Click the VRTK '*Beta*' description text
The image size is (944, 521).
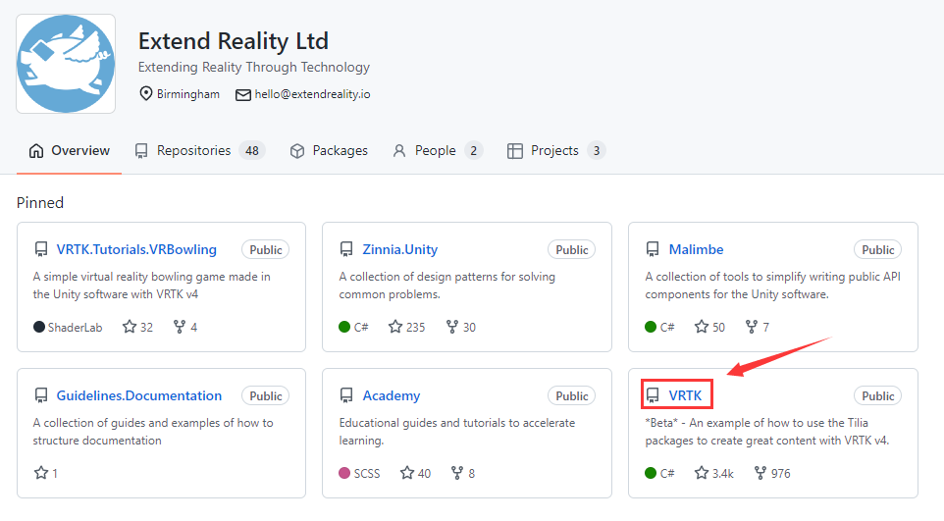click(767, 432)
